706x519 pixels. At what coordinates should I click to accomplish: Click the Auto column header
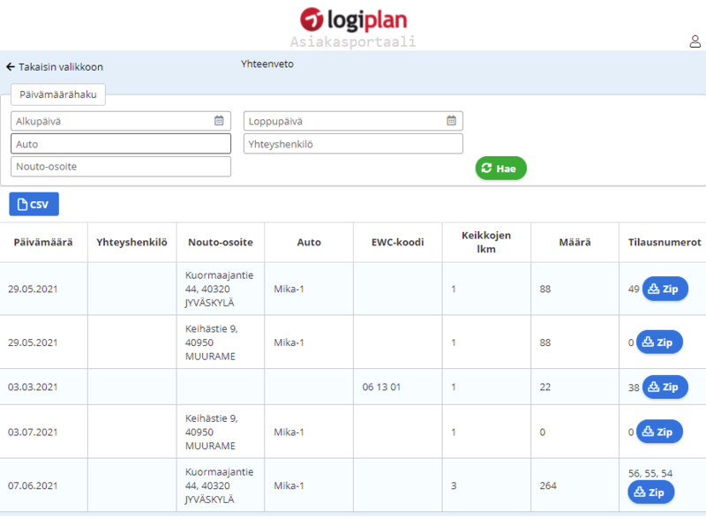[x=309, y=242]
